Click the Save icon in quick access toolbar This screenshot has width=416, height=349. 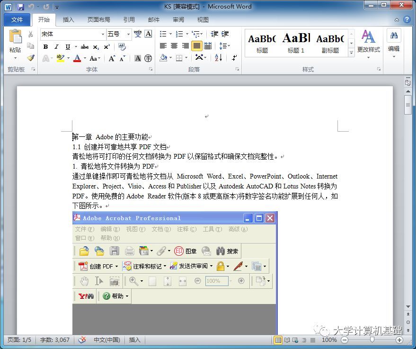[x=21, y=7]
